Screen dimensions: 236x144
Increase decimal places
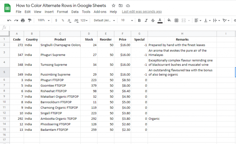point(76,21)
